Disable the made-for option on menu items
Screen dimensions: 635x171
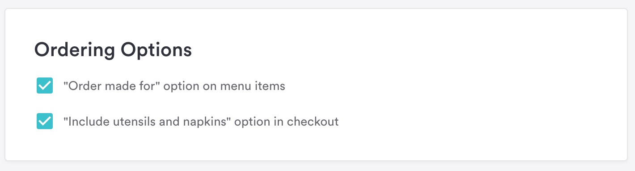45,85
